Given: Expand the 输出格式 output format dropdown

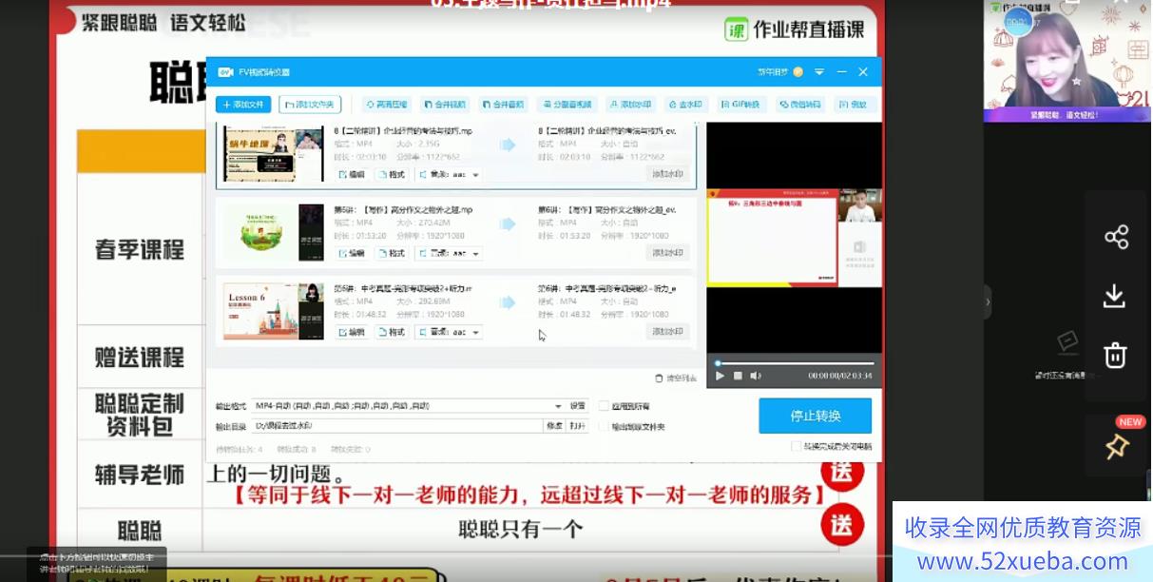Looking at the screenshot, I should tap(558, 406).
